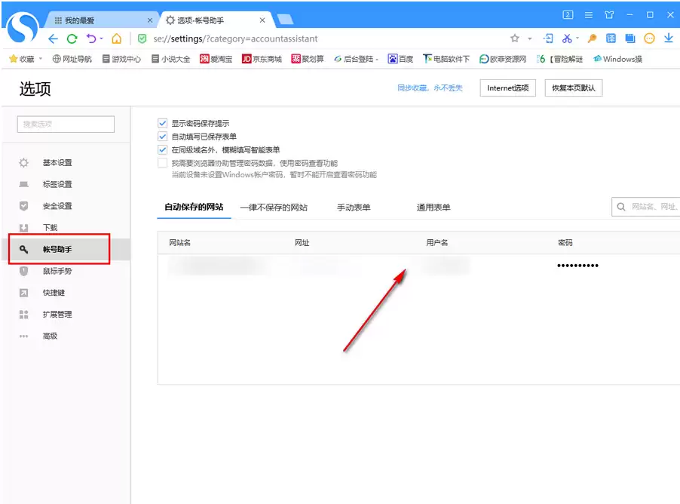Click 同步收藏，永不丢失 link
680x504 pixels.
point(430,88)
